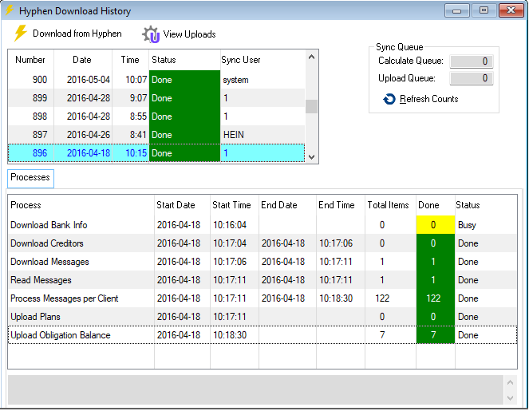The height and width of the screenshot is (411, 529).
Task: Sort history by the Date column header
Action: point(82,60)
